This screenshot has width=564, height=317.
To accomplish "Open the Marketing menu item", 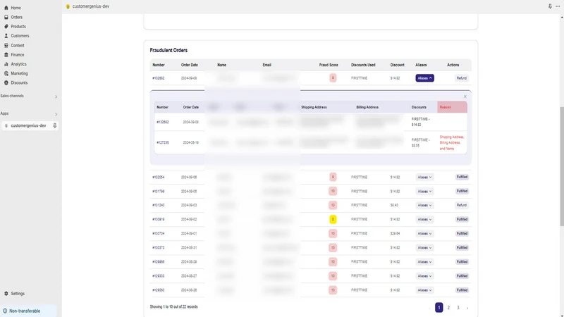I will coord(19,73).
